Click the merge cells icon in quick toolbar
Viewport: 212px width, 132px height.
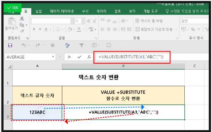tap(109, 45)
